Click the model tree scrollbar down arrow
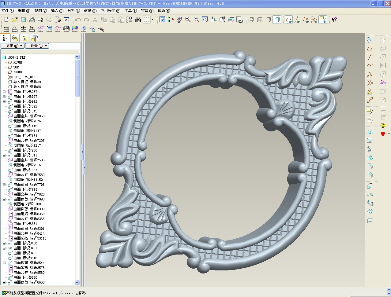This screenshot has width=391, height=297. coord(77,282)
